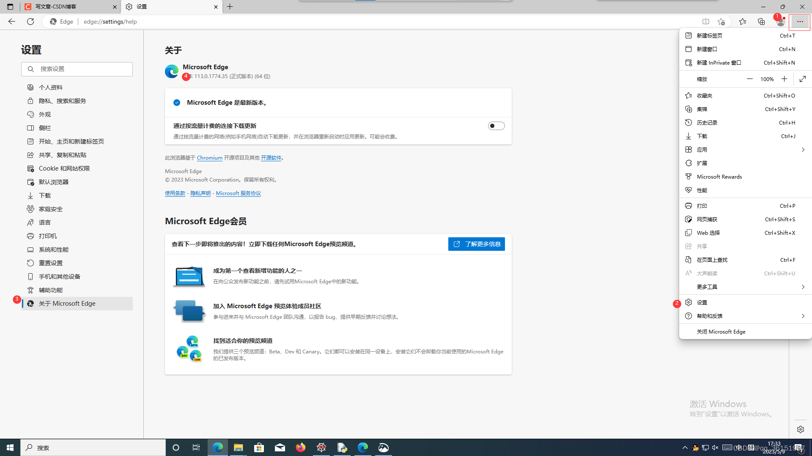This screenshot has width=812, height=456.
Task: Click the fullscreen icon beside zoom controls
Action: (802, 79)
